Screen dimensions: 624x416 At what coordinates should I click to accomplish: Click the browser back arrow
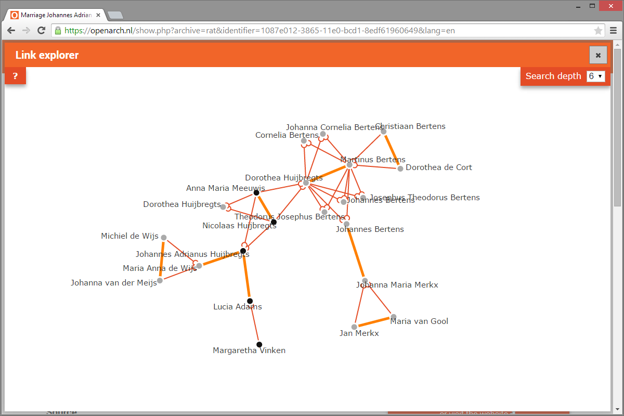11,30
